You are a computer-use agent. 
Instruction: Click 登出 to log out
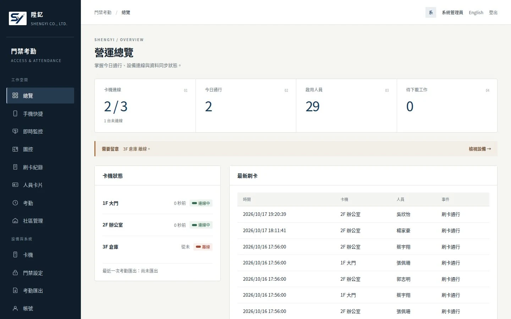click(x=493, y=12)
